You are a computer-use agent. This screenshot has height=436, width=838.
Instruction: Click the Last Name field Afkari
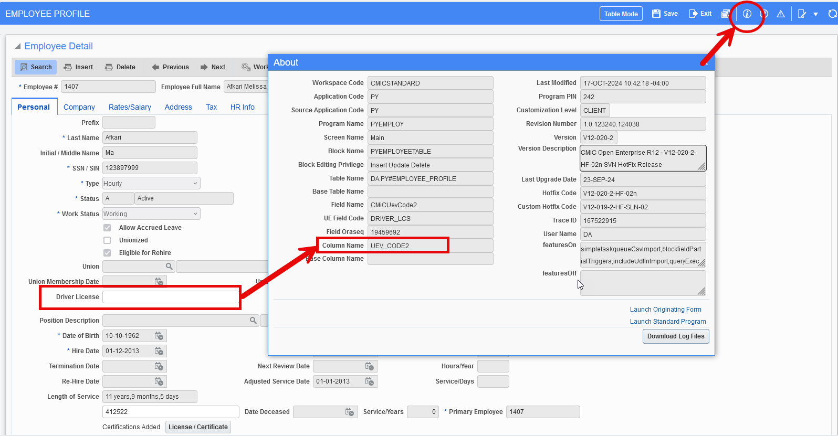(x=150, y=137)
